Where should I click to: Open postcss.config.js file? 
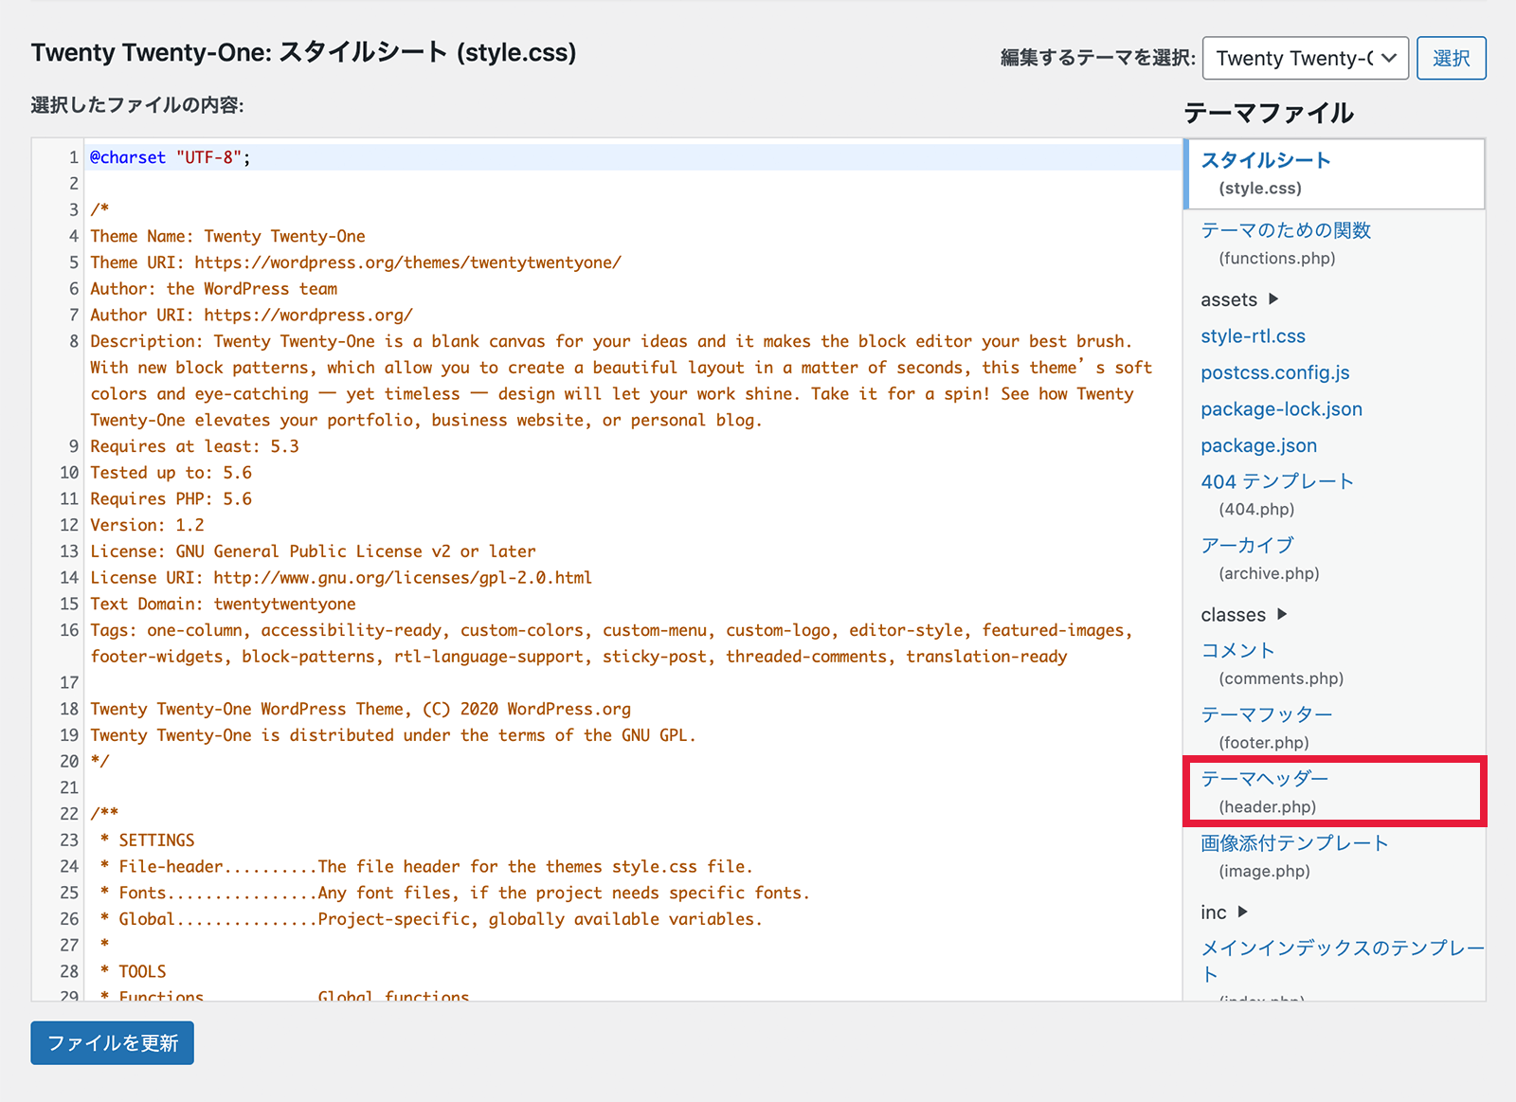click(1274, 372)
